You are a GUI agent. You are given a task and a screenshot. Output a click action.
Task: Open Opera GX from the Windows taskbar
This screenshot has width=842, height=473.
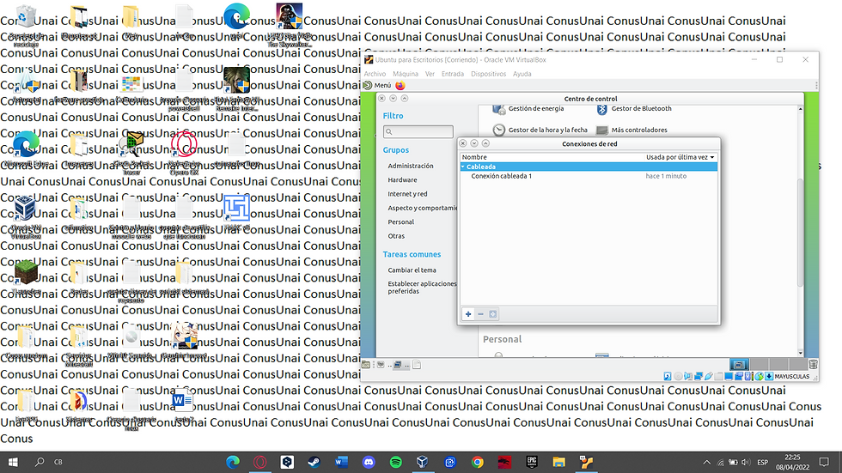[x=259, y=462]
